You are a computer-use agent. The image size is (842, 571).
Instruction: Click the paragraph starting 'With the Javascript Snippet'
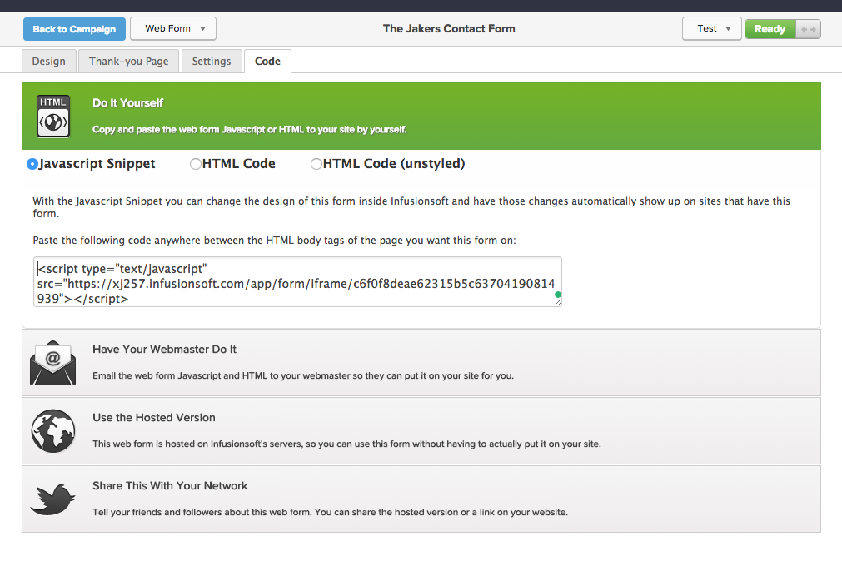(411, 207)
